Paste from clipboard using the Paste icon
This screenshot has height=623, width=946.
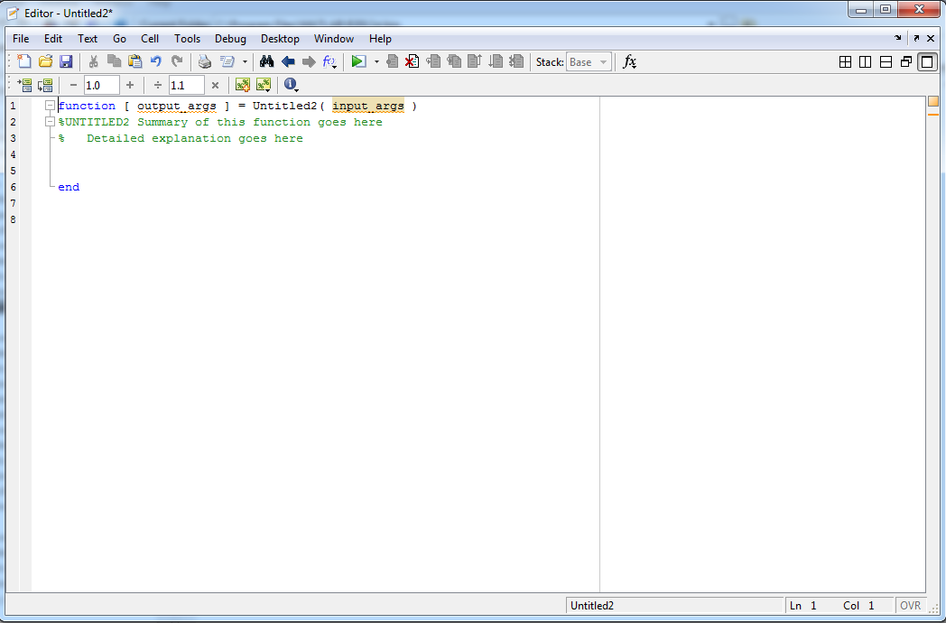(135, 61)
